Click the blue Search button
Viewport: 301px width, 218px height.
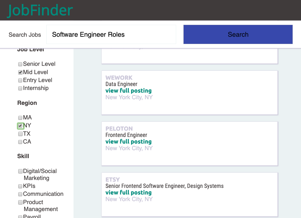tap(238, 34)
